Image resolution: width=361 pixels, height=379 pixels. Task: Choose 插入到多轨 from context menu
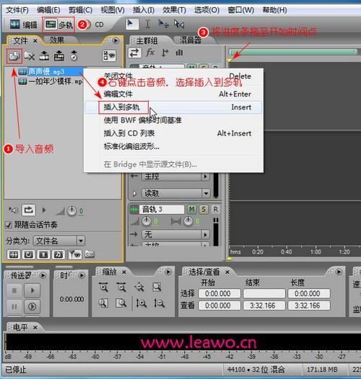[x=173, y=107]
